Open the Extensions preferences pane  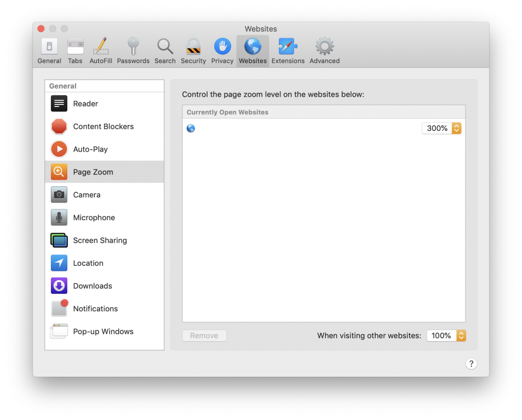pos(288,51)
